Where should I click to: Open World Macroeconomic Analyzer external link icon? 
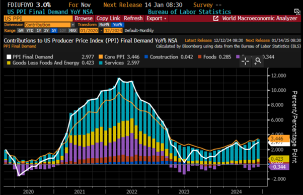pos(215,18)
